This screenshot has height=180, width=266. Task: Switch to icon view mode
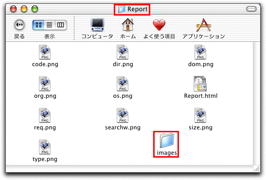click(38, 25)
